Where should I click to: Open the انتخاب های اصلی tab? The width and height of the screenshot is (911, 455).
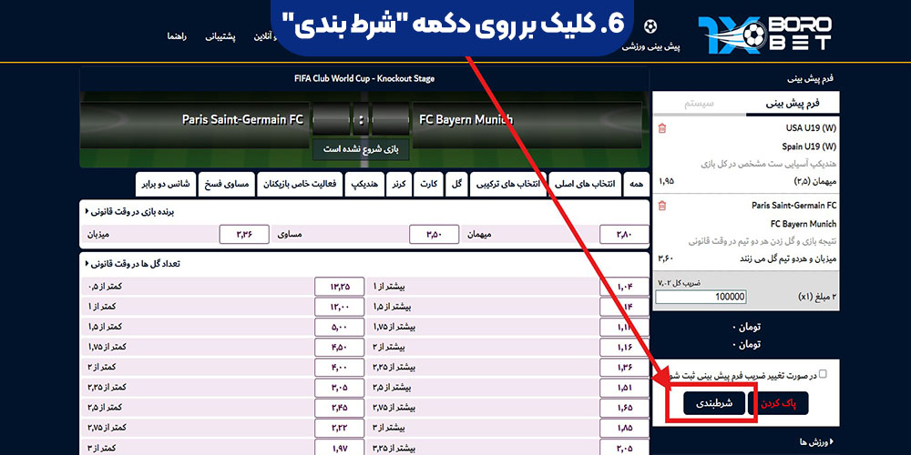[585, 184]
